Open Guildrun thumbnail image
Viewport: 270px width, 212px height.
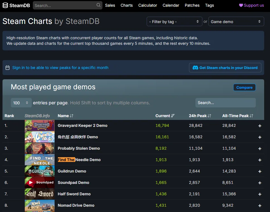[40, 171]
